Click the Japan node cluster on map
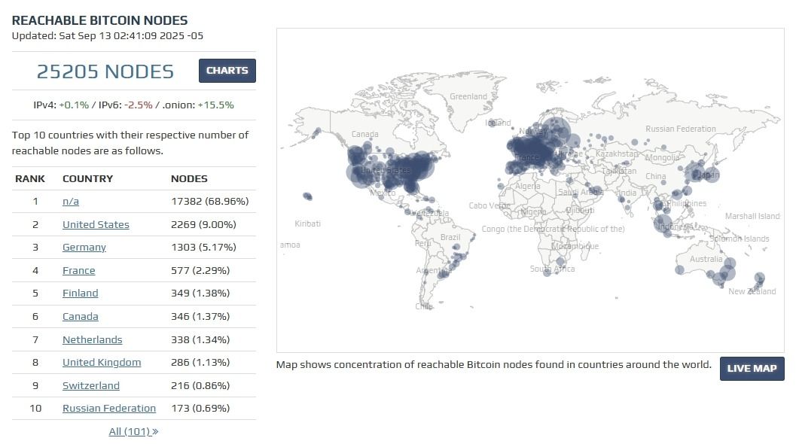Image resolution: width=796 pixels, height=444 pixels. 706,175
